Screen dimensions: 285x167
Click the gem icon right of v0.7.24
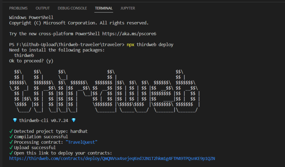(x=74, y=120)
